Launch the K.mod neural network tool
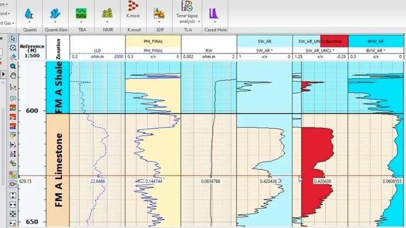 tap(132, 8)
